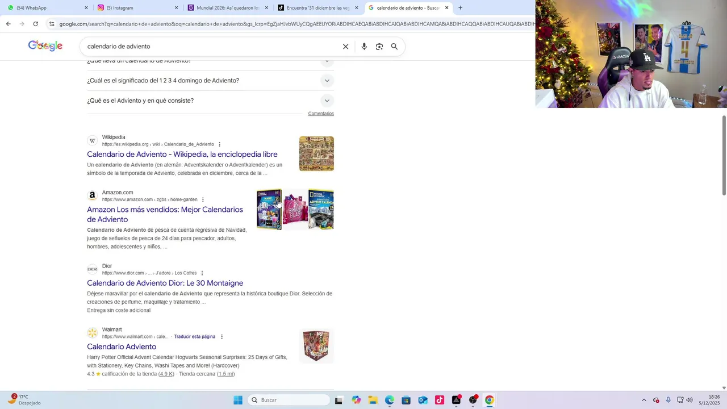Viewport: 727px width, 409px height.
Task: Launch Copilot from the taskbar
Action: click(x=356, y=400)
